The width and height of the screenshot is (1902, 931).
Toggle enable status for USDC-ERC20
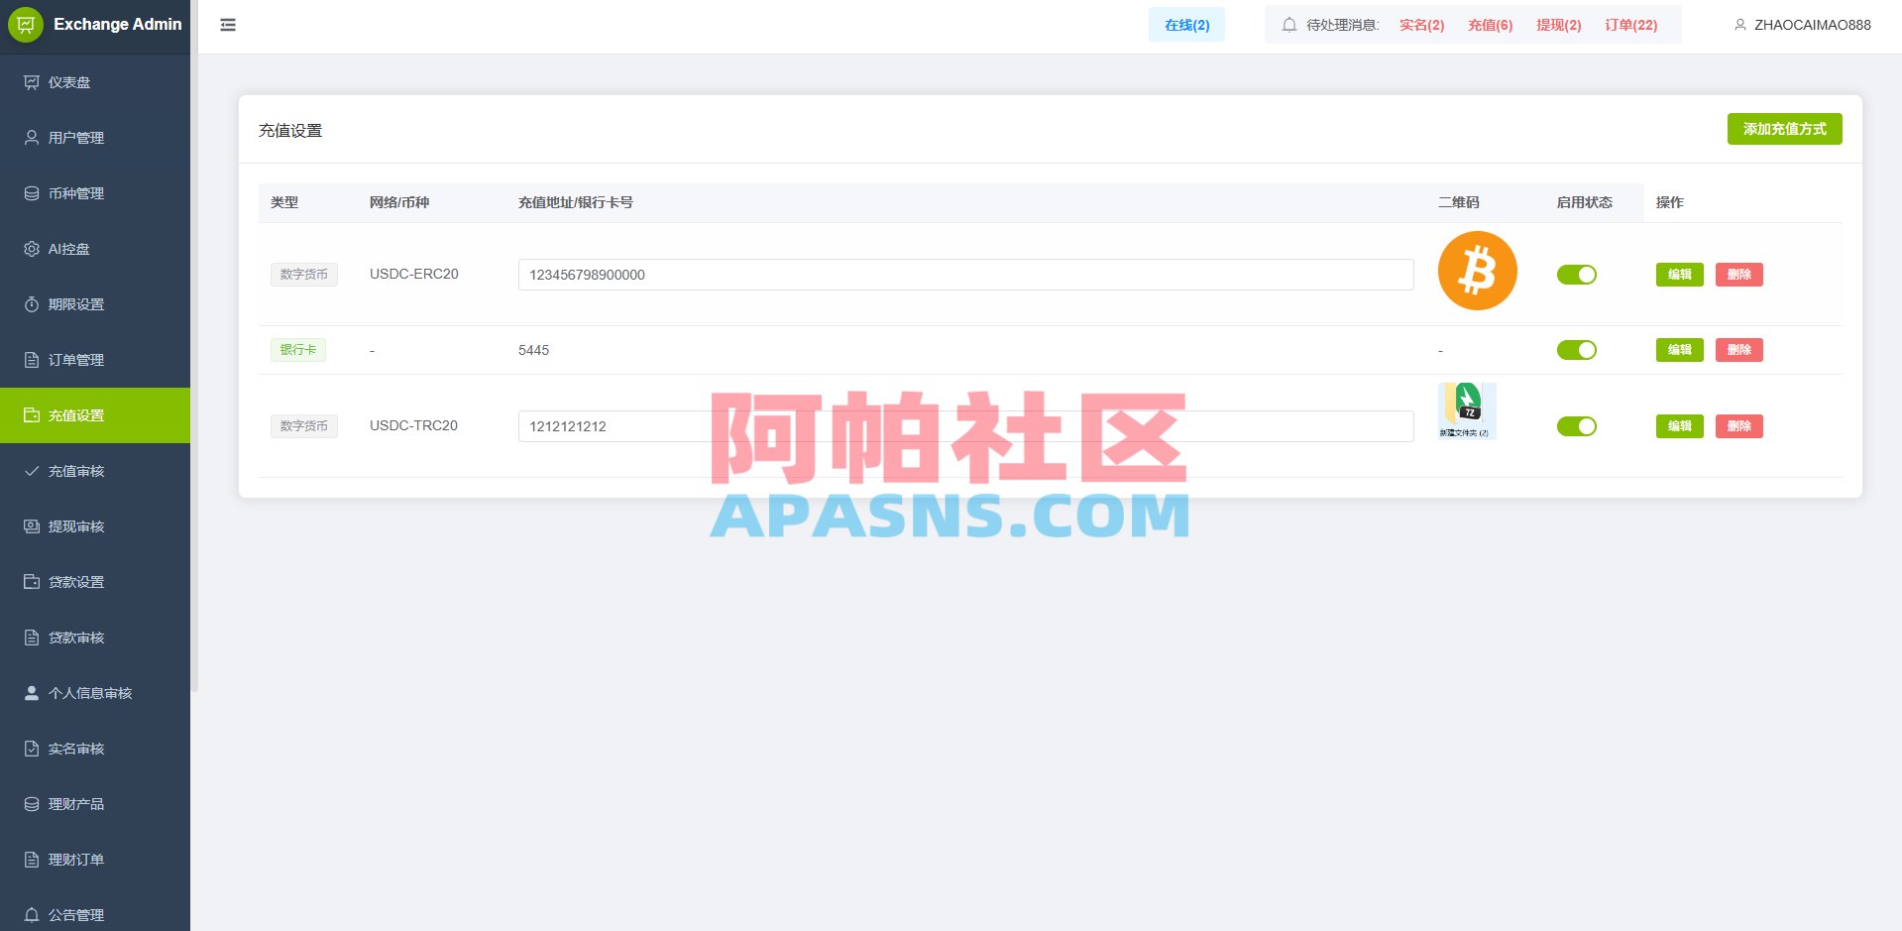(x=1576, y=275)
